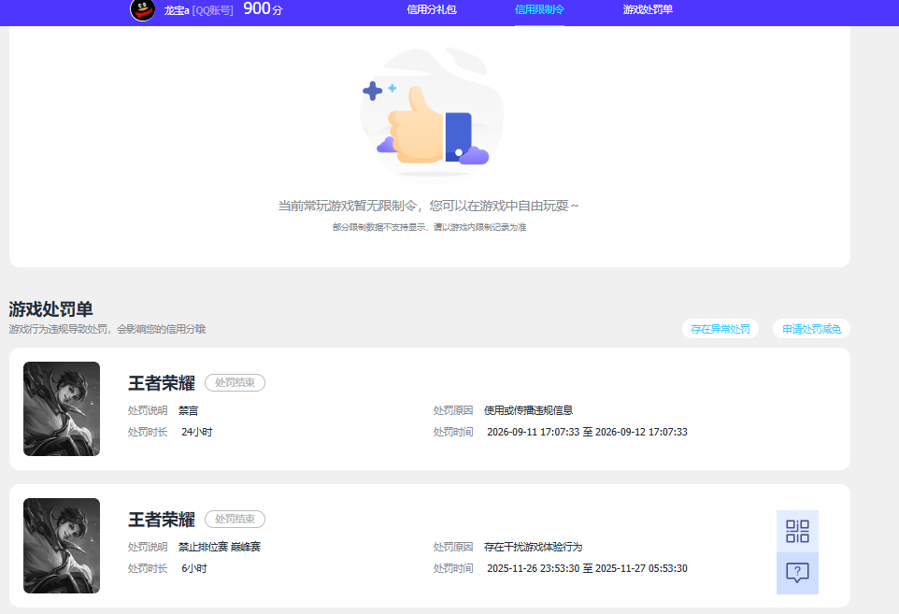Open the QR code icon
The height and width of the screenshot is (614, 899).
(x=797, y=532)
